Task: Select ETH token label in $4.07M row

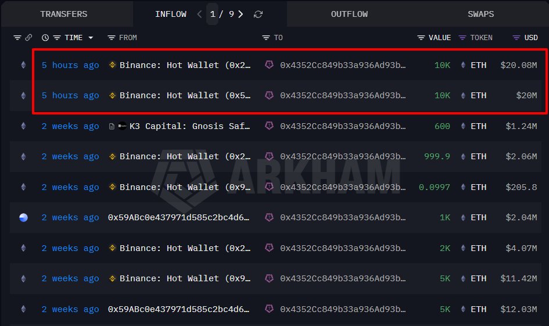Action: click(478, 248)
